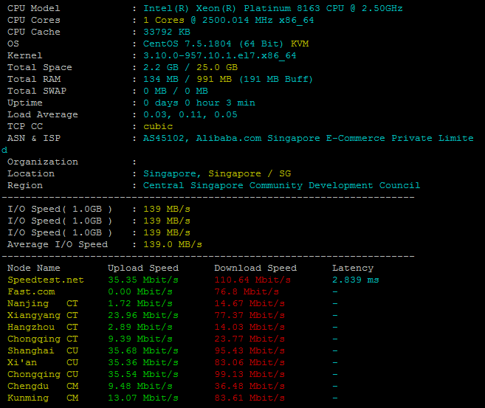This screenshot has width=485, height=408.
Task: Select the 2.839 ms latency value
Action: click(356, 280)
